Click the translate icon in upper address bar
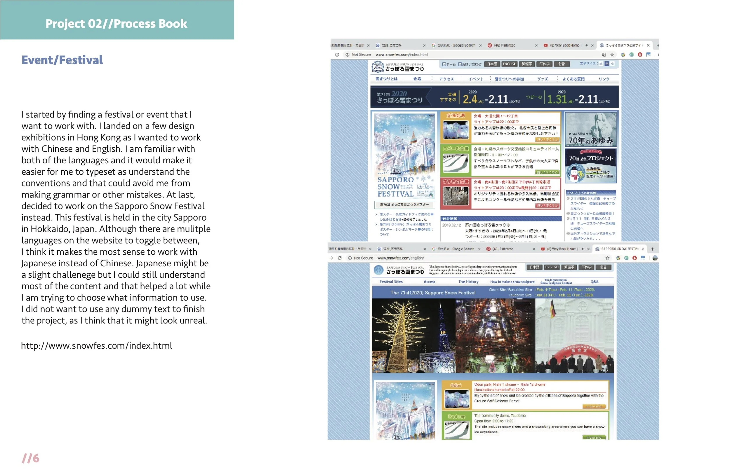 click(x=603, y=55)
